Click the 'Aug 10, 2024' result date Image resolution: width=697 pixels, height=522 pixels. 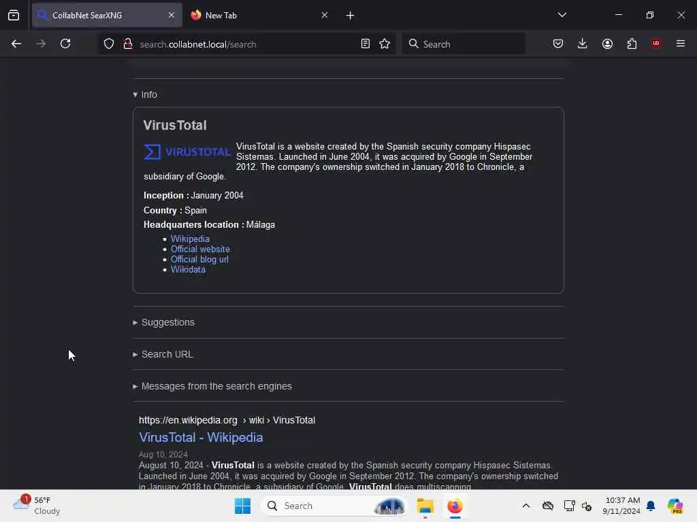pyautogui.click(x=163, y=455)
